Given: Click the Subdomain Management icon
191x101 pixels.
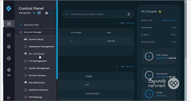Looking at the screenshot, I should [25, 47].
